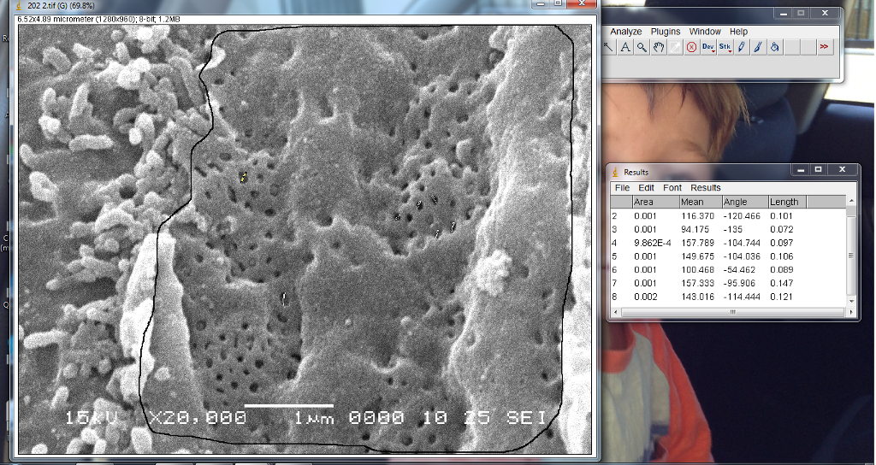The height and width of the screenshot is (465, 876).
Task: Open Font menu in Results window
Action: (x=672, y=188)
